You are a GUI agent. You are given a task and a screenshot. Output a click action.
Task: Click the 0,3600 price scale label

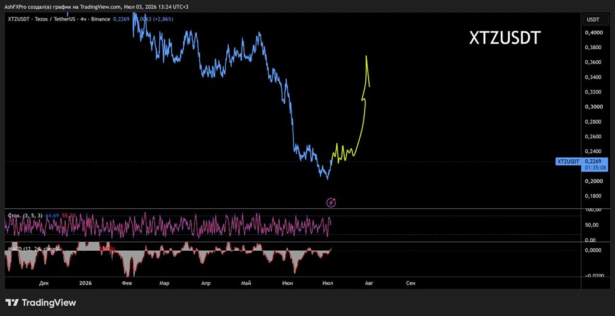[592, 62]
